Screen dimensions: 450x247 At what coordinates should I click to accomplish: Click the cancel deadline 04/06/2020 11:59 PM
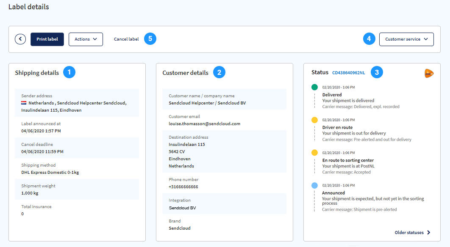[x=42, y=151]
